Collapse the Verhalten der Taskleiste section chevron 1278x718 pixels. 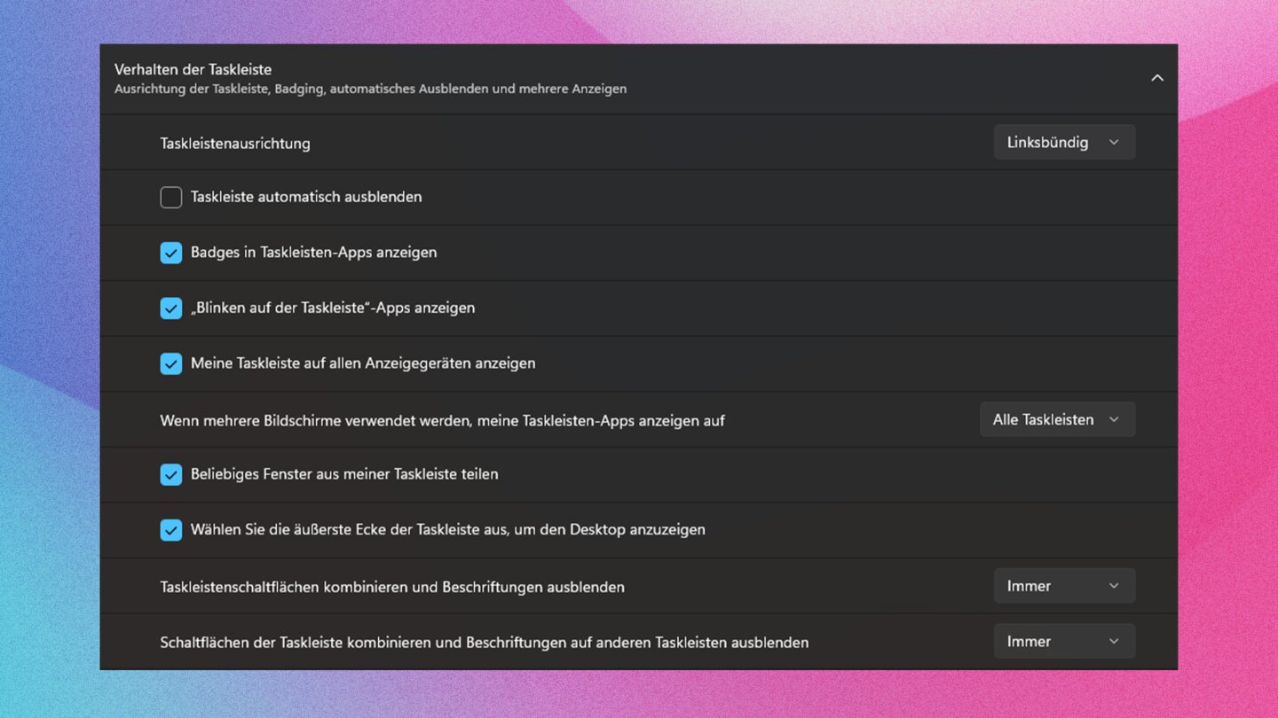1156,78
